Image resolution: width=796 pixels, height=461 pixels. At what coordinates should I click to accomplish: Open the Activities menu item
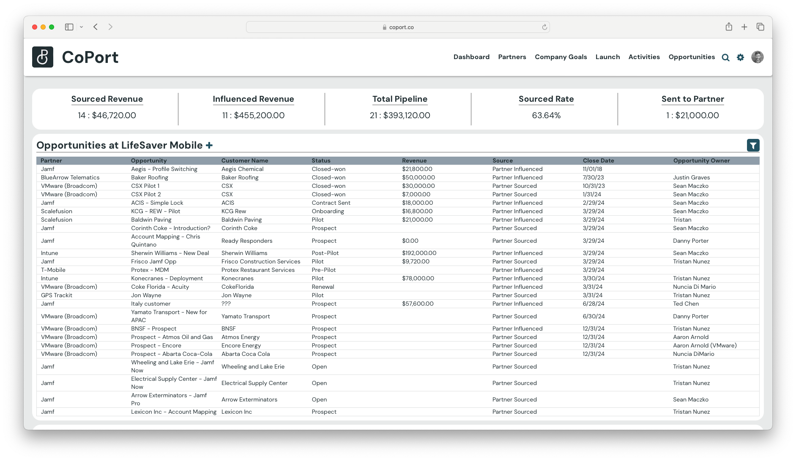[x=644, y=57]
